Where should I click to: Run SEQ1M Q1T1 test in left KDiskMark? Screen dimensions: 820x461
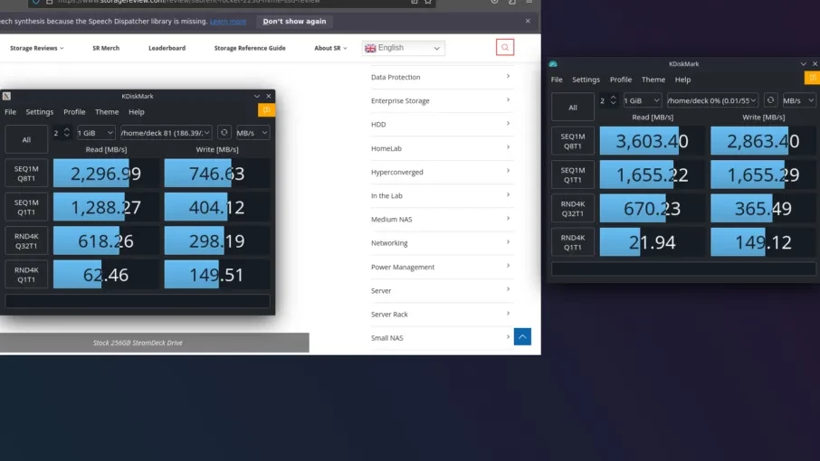point(26,207)
